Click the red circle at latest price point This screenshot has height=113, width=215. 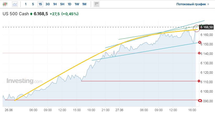[x=196, y=28]
